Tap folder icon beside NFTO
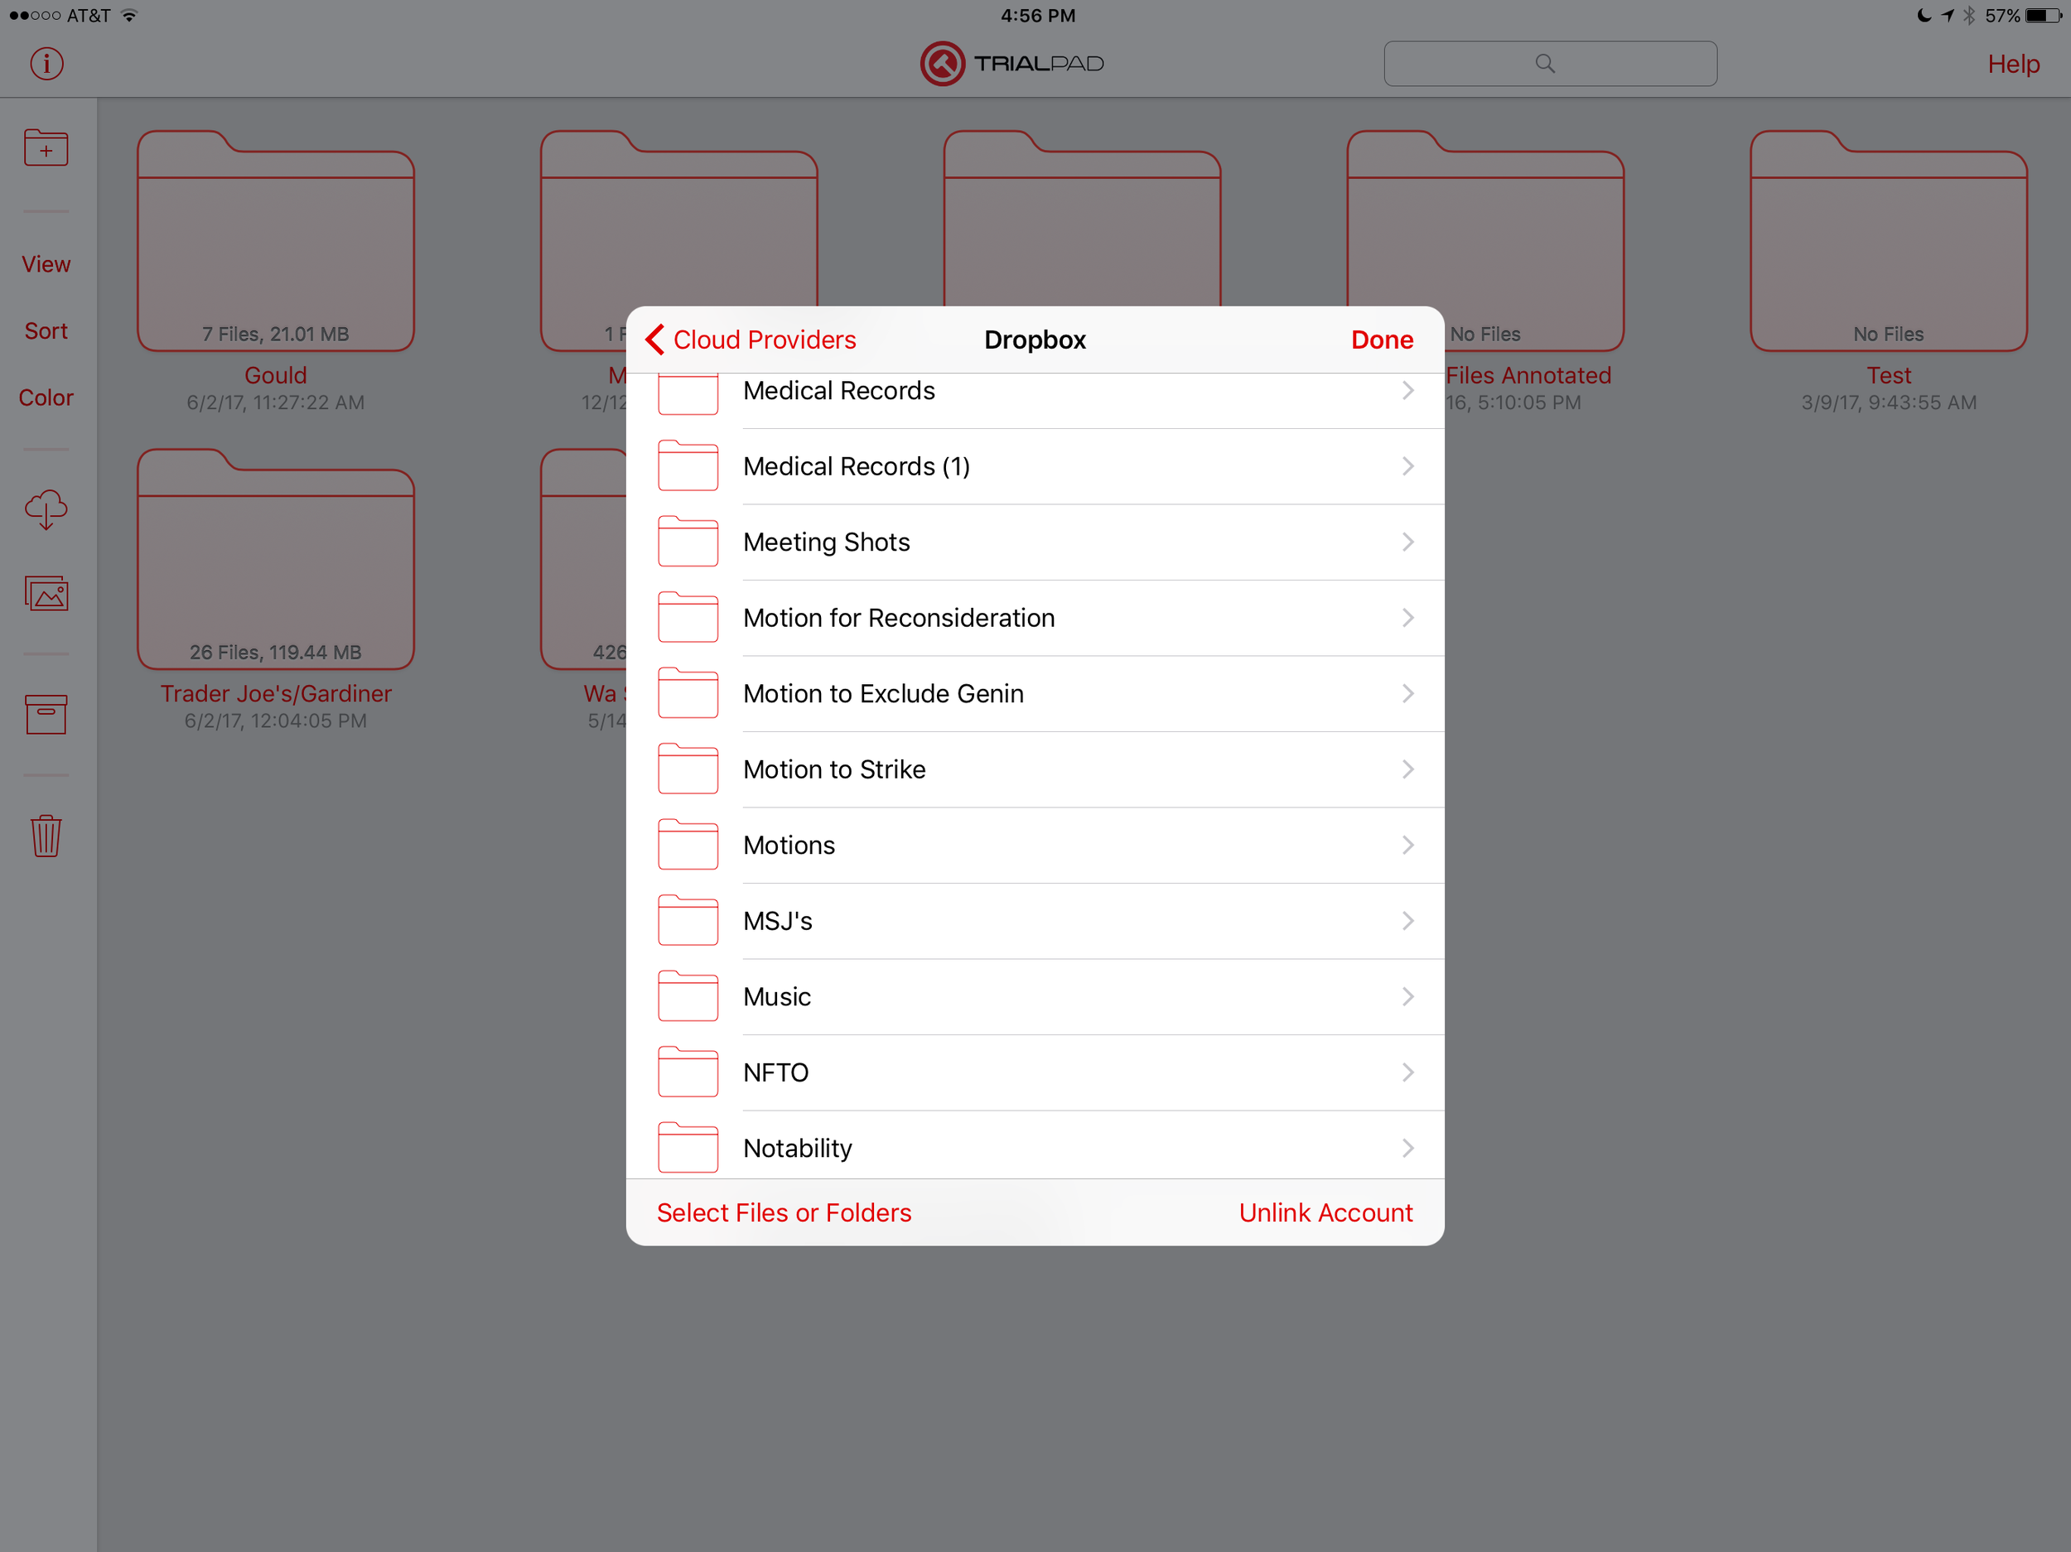 pos(688,1072)
